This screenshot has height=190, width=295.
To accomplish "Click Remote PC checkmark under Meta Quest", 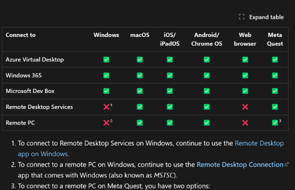I will pyautogui.click(x=275, y=123).
